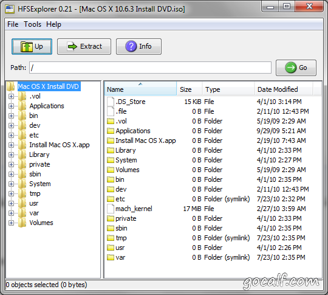Click the 17 MiB size cell
The height and width of the screenshot is (295, 328).
[x=192, y=209]
